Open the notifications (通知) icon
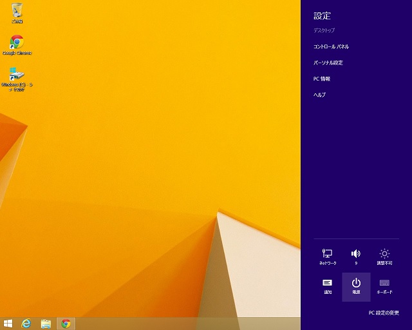412x330 pixels. 328,286
